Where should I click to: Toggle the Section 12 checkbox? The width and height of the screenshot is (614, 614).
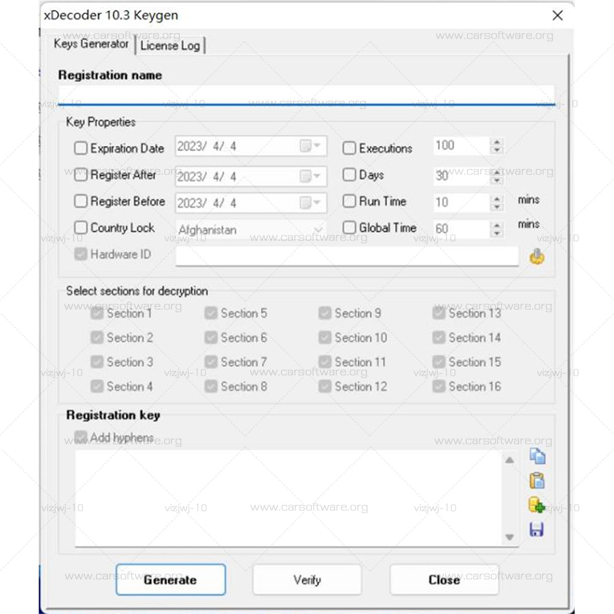(325, 386)
